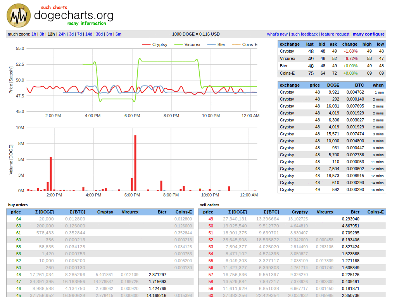The width and height of the screenshot is (397, 297).
Task: Click the Coins-E legend label
Action: [x=250, y=45]
